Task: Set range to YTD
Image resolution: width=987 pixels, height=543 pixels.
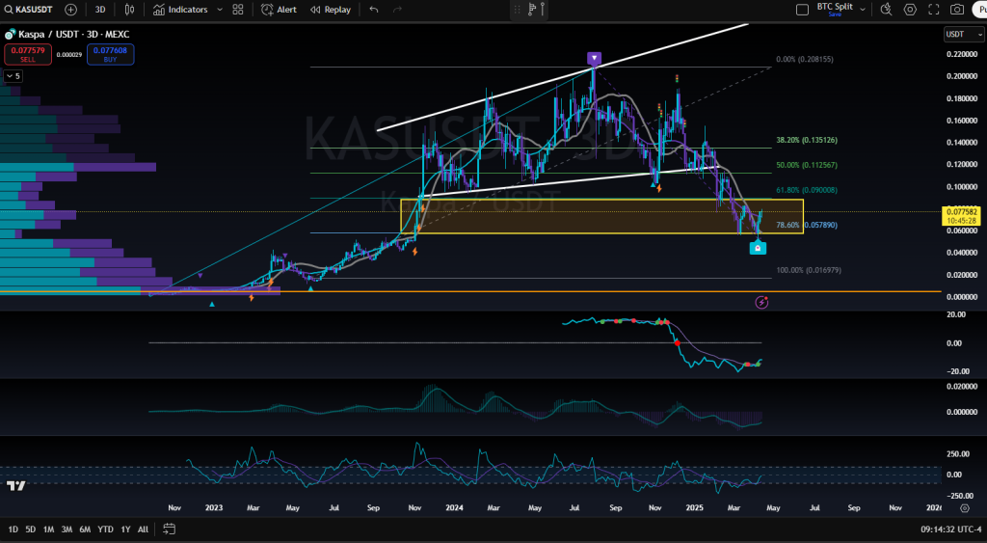Action: point(105,529)
